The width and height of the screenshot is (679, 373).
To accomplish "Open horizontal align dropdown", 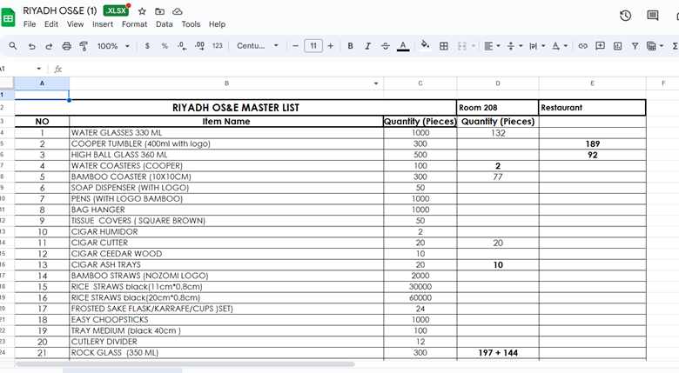I will click(x=492, y=46).
